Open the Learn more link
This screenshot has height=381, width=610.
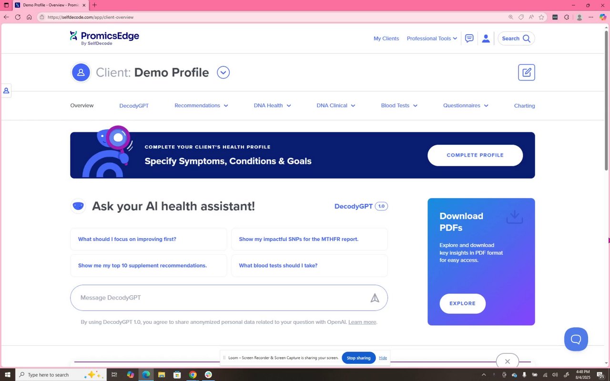pyautogui.click(x=362, y=322)
